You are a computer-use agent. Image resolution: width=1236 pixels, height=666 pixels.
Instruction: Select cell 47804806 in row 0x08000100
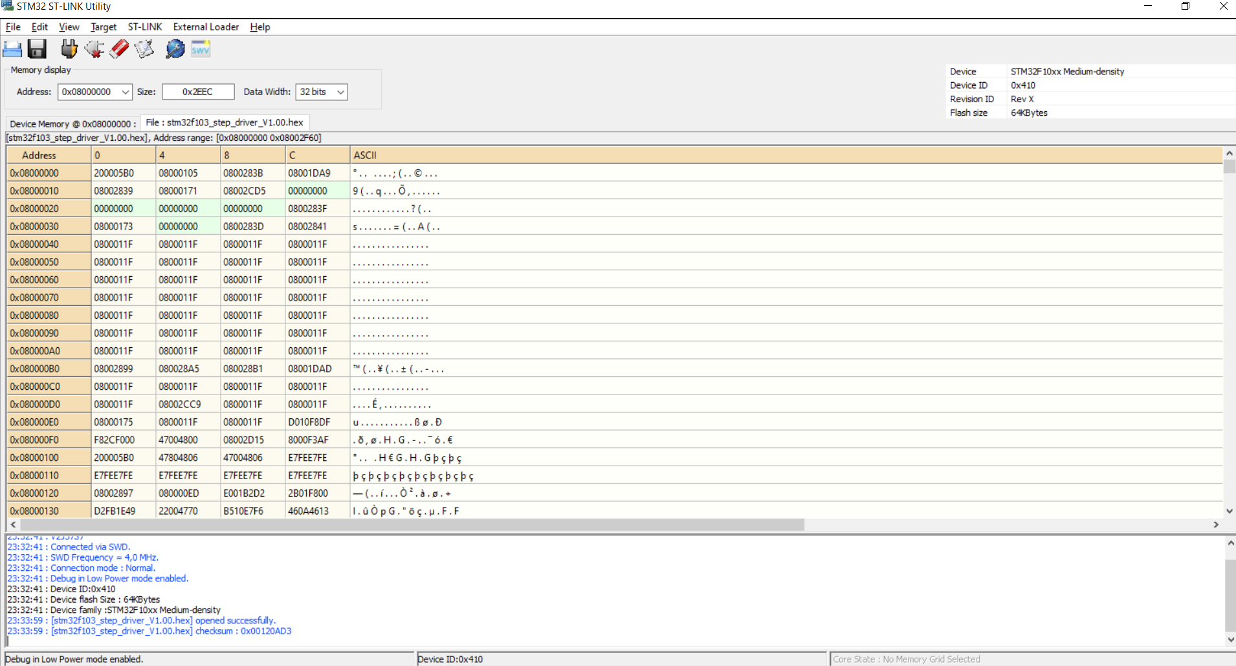point(188,458)
